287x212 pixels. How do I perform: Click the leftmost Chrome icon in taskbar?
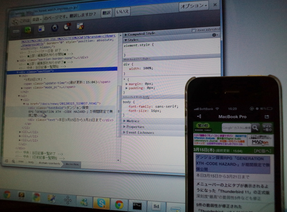7,195
